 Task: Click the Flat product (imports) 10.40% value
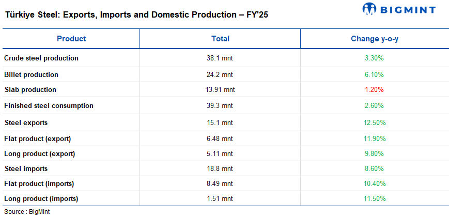tap(374, 184)
